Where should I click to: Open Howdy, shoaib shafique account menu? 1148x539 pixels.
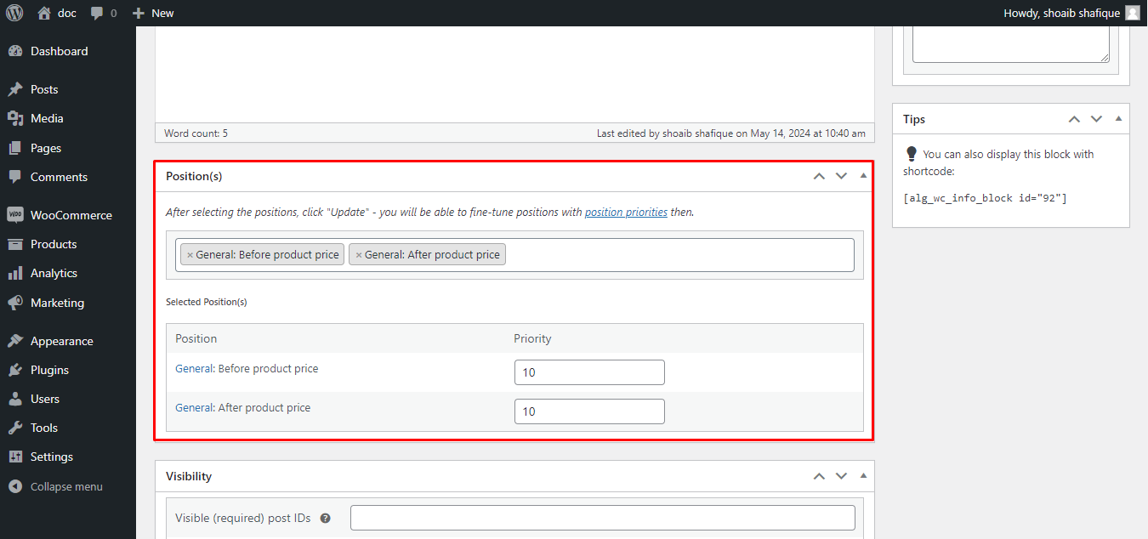[x=1071, y=13]
